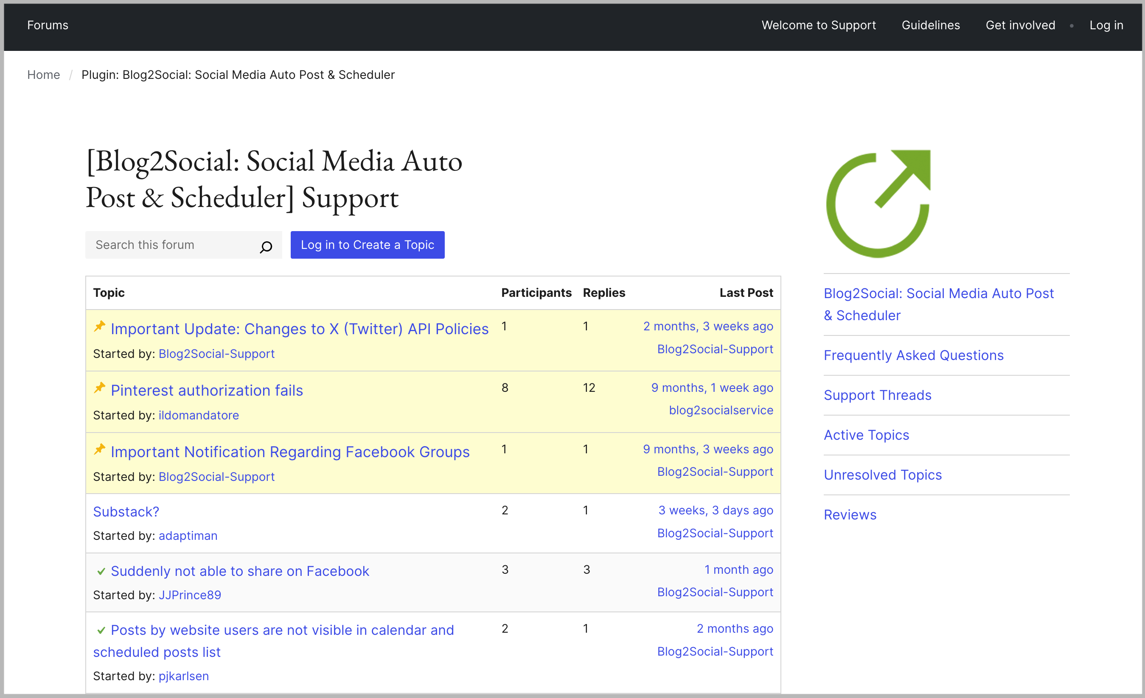Open Suddenly not able to share on Facebook
Viewport: 1145px width, 698px height.
(x=240, y=571)
